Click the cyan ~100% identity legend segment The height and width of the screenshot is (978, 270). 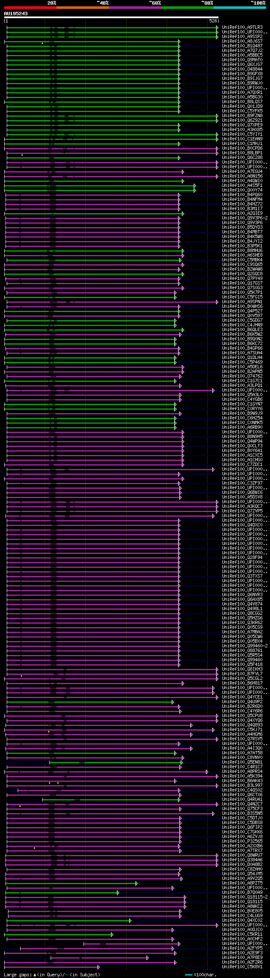[239, 8]
